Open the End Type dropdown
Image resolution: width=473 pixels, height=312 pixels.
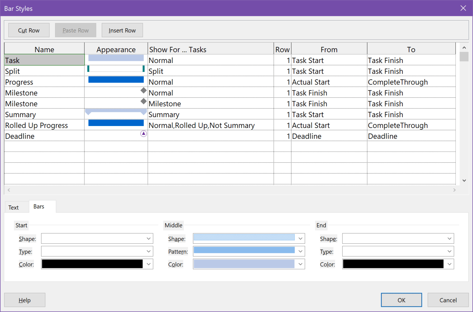[x=398, y=251]
